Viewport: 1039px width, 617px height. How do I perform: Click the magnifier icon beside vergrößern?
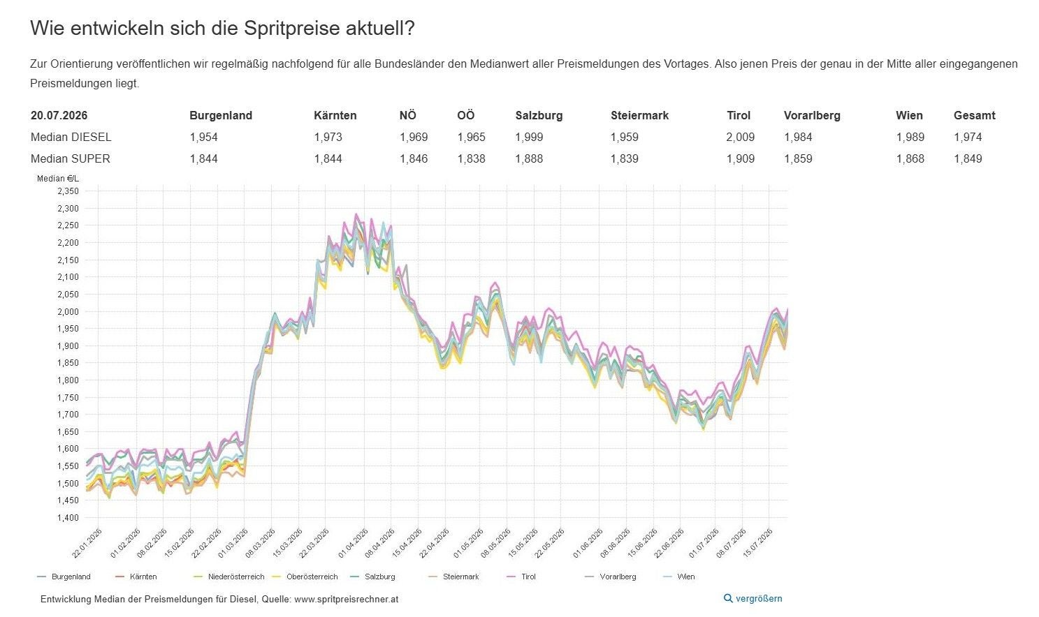point(728,598)
